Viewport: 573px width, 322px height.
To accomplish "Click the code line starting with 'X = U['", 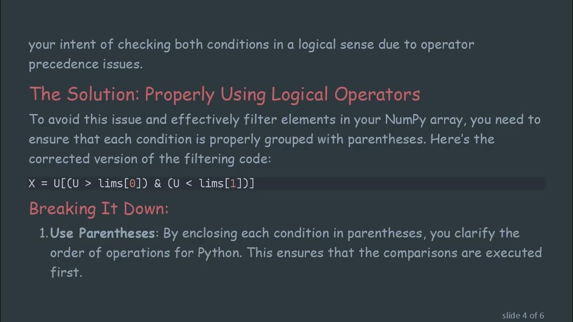I will click(x=141, y=183).
